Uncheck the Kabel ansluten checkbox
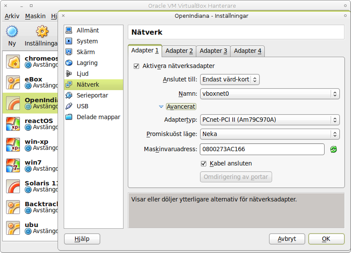 [204, 164]
